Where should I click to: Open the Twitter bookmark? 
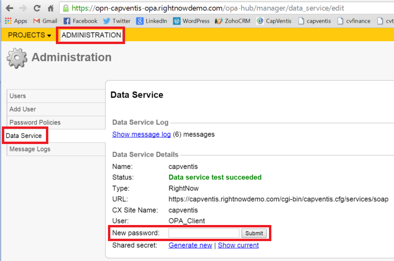pyautogui.click(x=116, y=21)
